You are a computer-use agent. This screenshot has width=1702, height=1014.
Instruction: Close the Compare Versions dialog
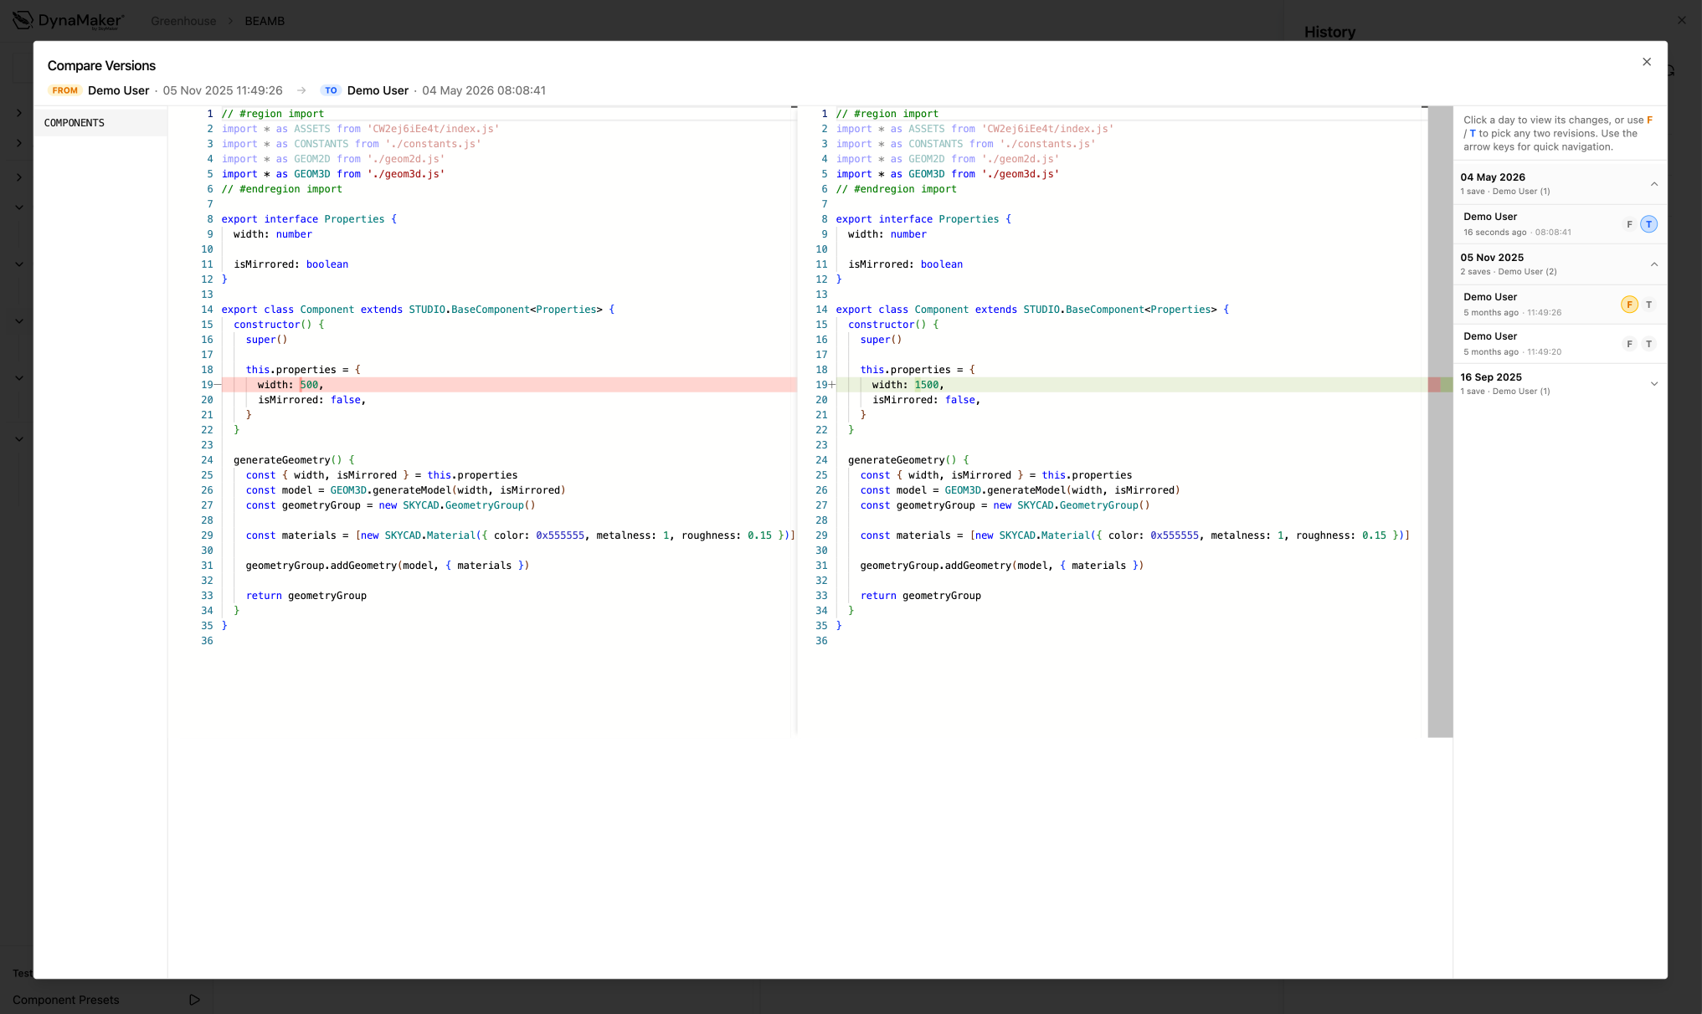tap(1646, 62)
